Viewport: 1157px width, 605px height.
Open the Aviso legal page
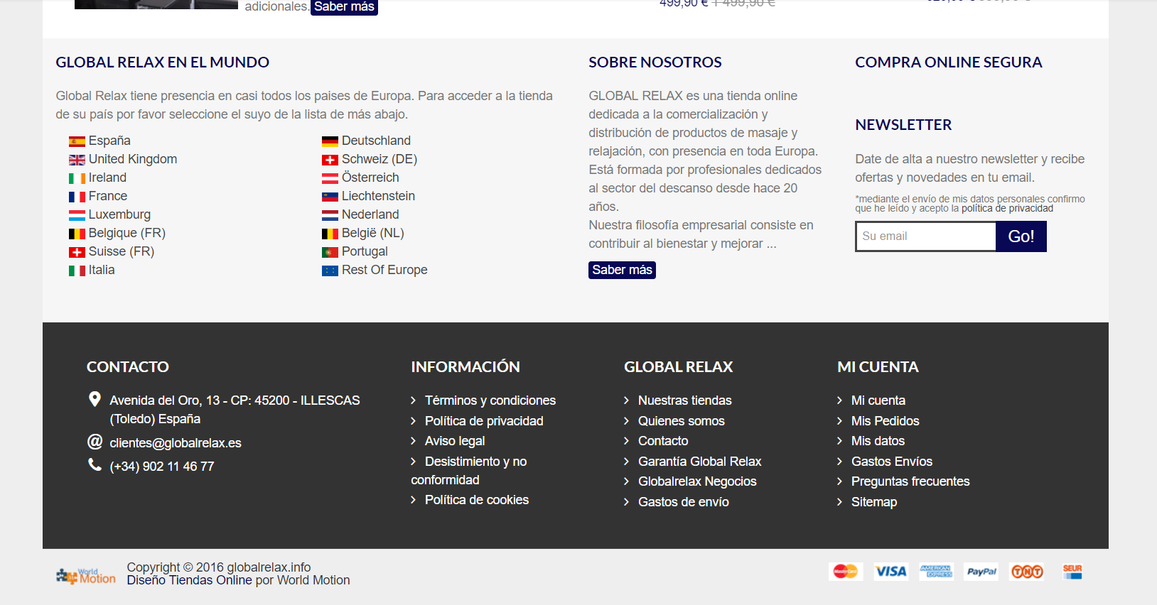click(x=455, y=441)
